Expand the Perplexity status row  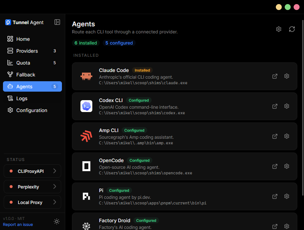coord(32,187)
